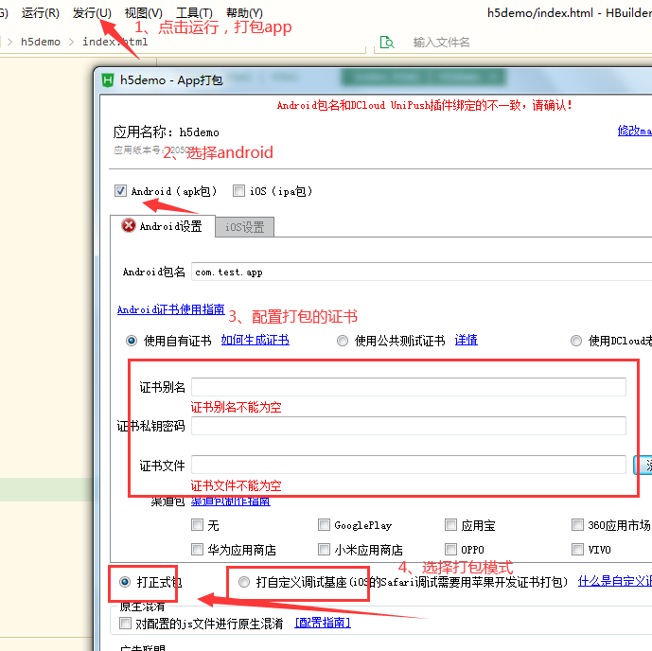Focus the 输入文件名 search field
This screenshot has height=651, width=652.
pos(441,43)
